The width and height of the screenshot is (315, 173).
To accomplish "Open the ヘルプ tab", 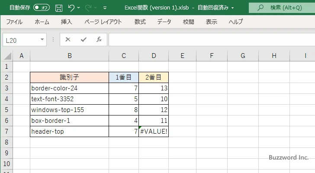I will 236,22.
